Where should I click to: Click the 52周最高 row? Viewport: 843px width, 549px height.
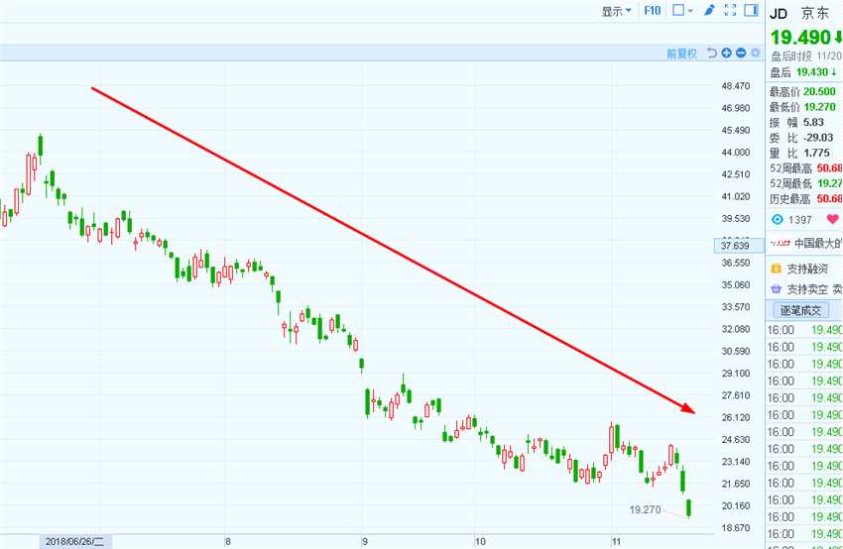(x=806, y=168)
